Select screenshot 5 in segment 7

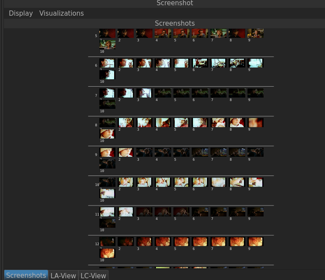pos(181,93)
